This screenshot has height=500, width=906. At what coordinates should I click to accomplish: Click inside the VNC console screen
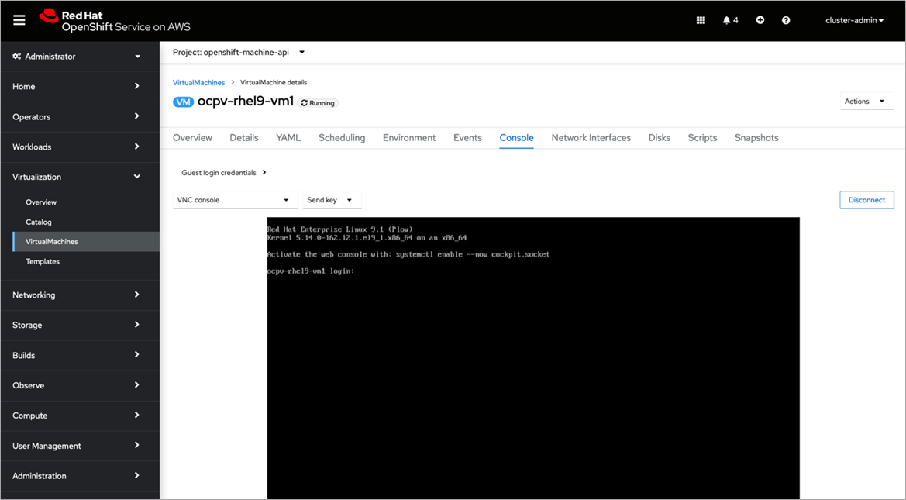533,358
